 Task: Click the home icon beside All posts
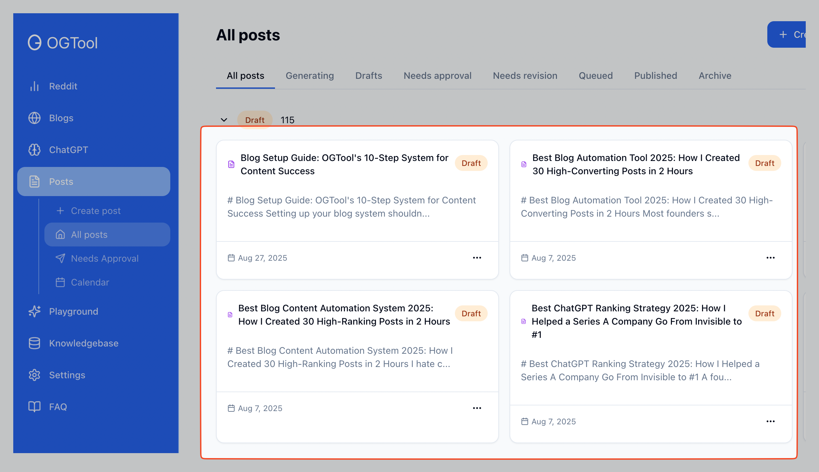[60, 235]
